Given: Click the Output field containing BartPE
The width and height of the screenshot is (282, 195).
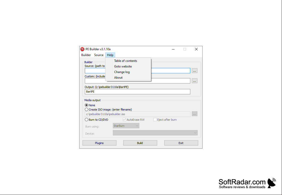Looking at the screenshot, I should [137, 92].
